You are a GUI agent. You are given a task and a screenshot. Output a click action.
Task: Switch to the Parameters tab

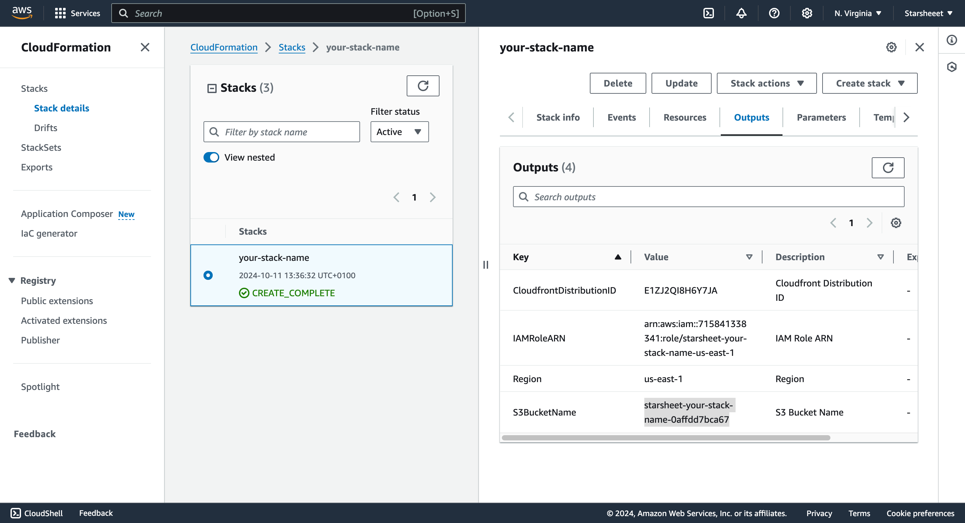(821, 117)
